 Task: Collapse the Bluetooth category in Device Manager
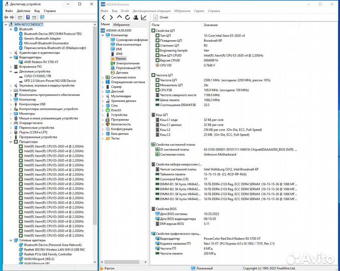tap(11, 29)
